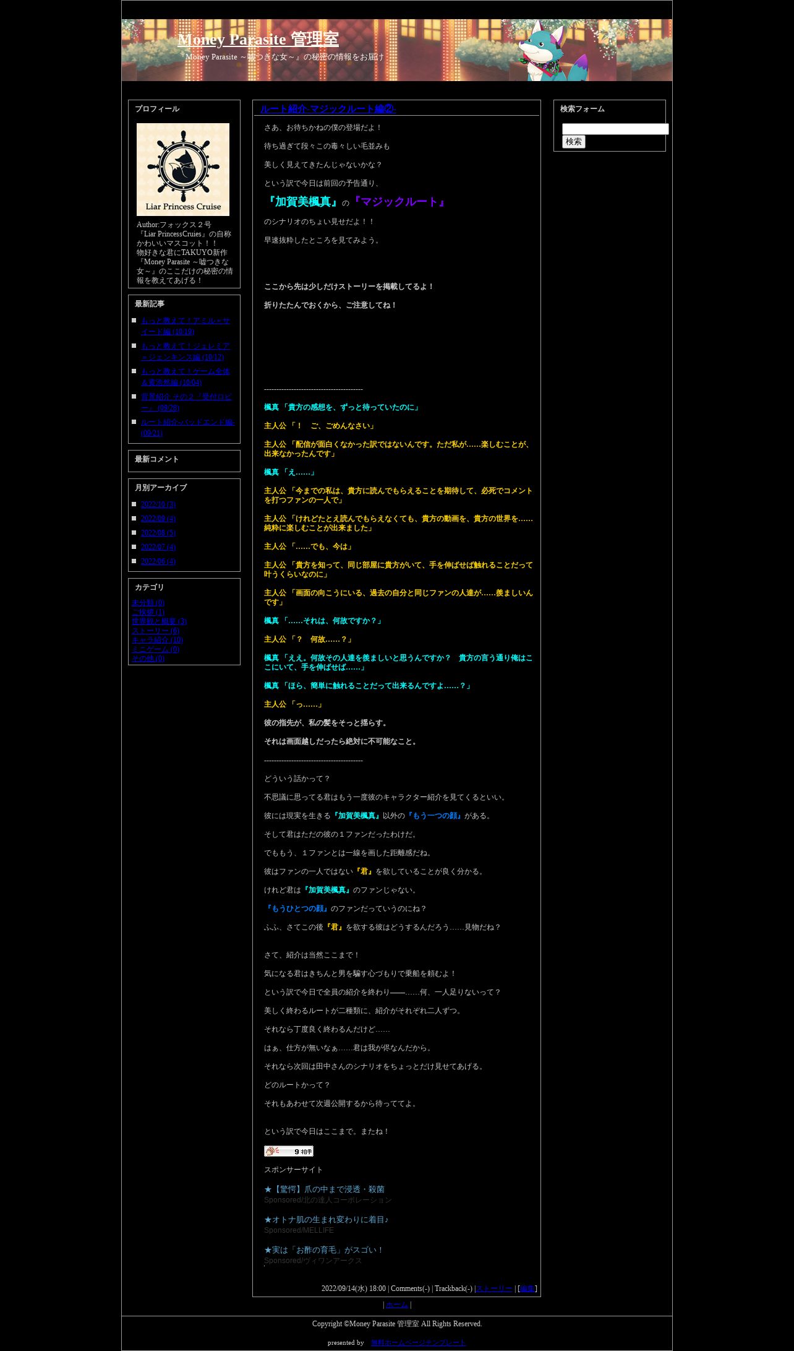Open category 世界観と概要 (3)
This screenshot has height=1351, width=794.
159,621
